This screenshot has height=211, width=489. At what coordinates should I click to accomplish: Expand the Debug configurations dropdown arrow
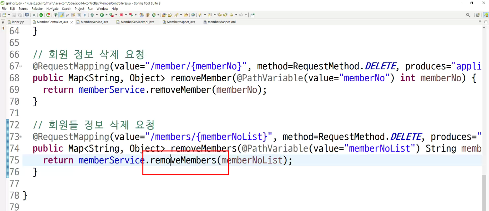click(x=97, y=15)
